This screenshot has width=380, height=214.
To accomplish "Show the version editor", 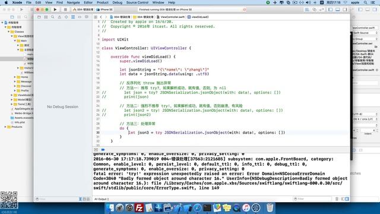I will tap(322, 10).
